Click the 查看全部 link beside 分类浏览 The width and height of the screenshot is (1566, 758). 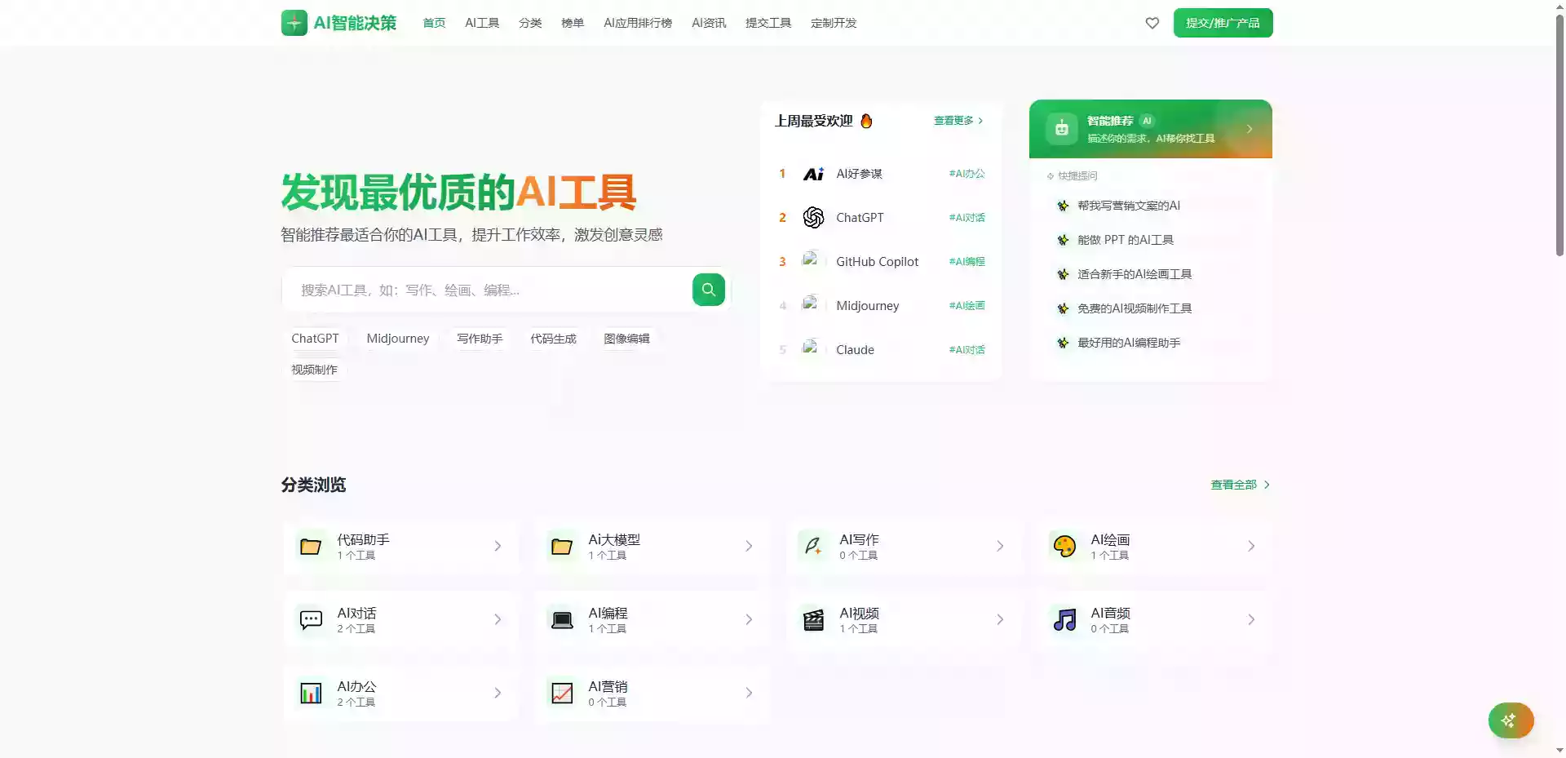1236,484
